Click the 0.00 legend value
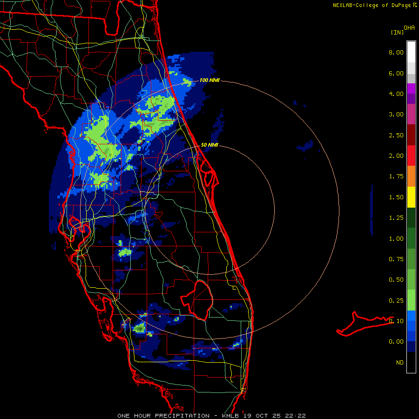 (396, 342)
